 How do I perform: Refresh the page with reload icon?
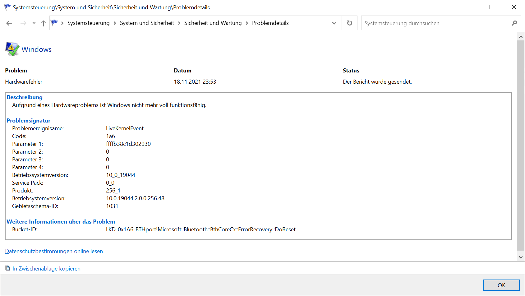pyautogui.click(x=350, y=23)
